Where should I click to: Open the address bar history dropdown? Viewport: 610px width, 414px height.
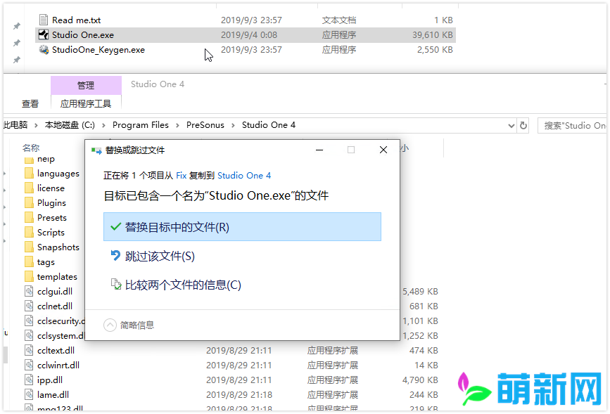(511, 126)
